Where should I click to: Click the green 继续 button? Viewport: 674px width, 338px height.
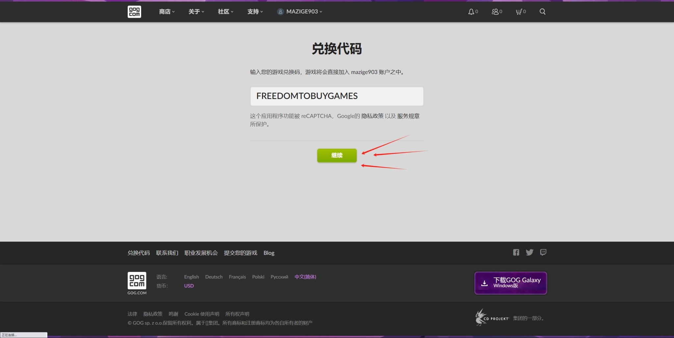(x=337, y=155)
